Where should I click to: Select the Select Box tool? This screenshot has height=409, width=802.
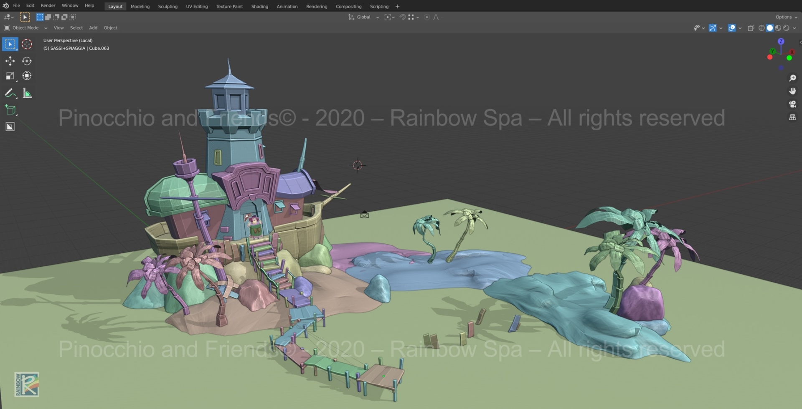(10, 44)
